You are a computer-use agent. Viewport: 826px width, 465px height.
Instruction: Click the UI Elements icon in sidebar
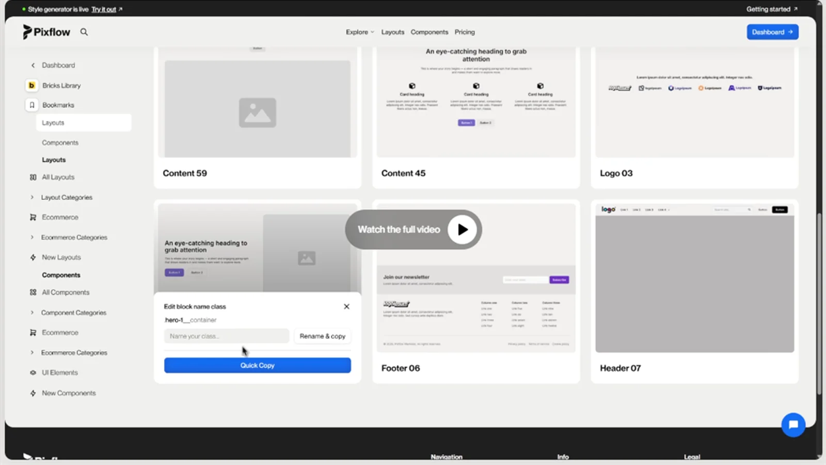(x=33, y=373)
